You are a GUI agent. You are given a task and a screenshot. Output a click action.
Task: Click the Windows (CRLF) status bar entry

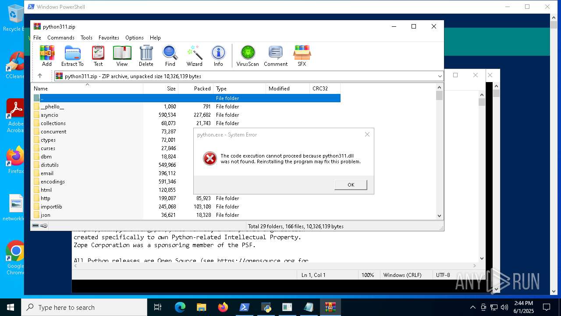(402, 275)
